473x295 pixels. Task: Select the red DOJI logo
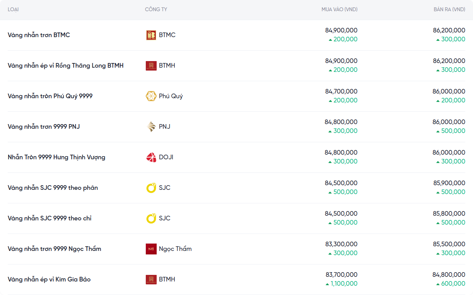point(151,157)
